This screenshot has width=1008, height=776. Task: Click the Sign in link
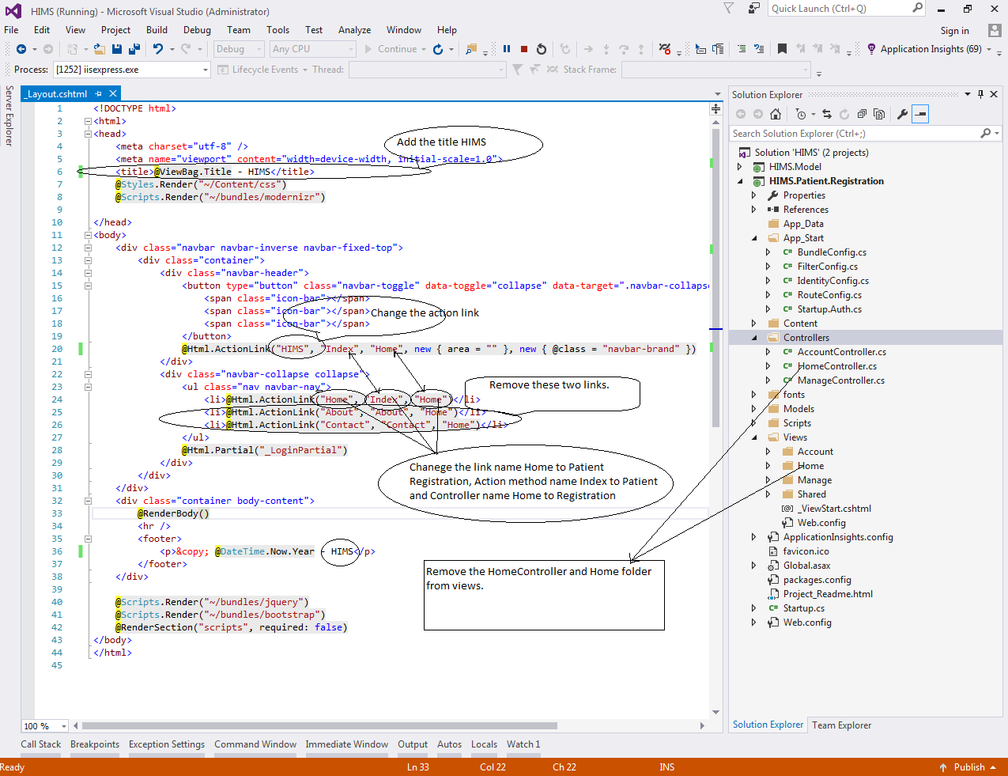(x=954, y=30)
